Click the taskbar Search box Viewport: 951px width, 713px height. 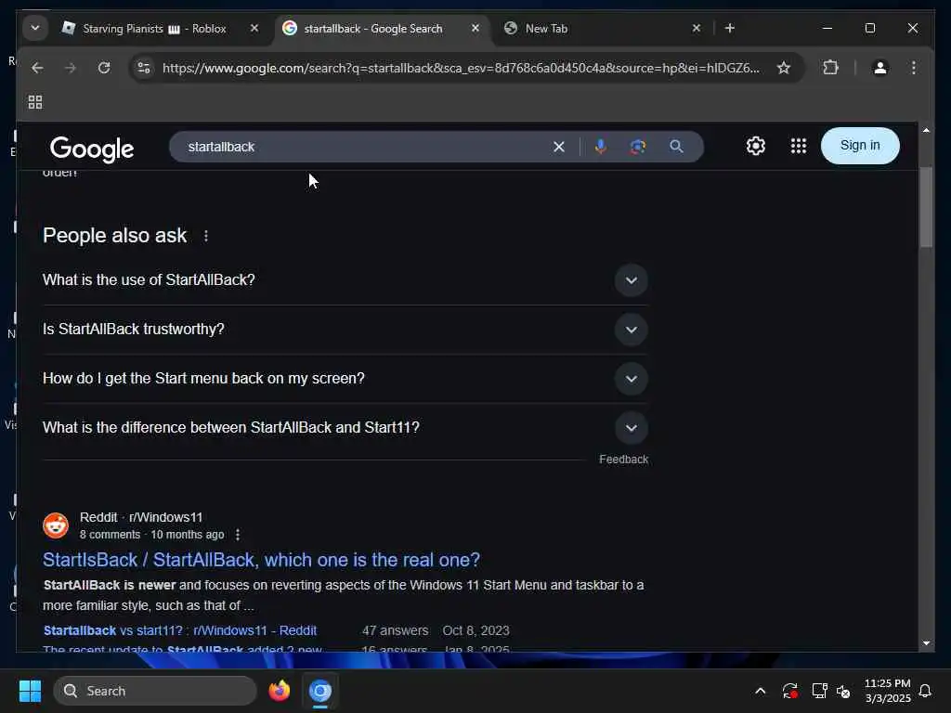155,691
